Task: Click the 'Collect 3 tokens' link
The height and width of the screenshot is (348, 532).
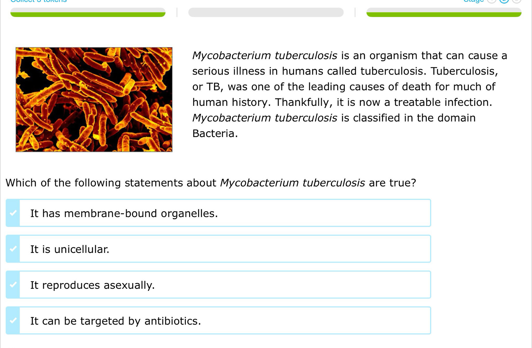Action: [38, 1]
